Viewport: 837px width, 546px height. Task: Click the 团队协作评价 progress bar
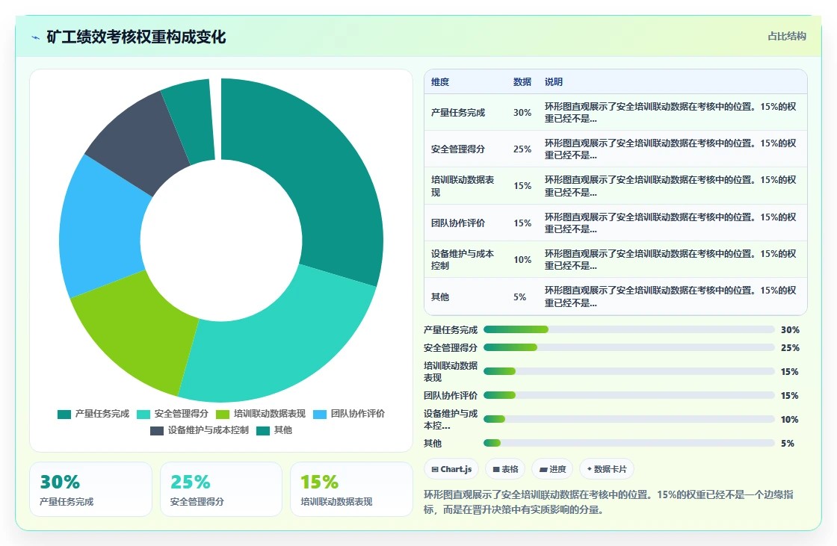click(628, 395)
